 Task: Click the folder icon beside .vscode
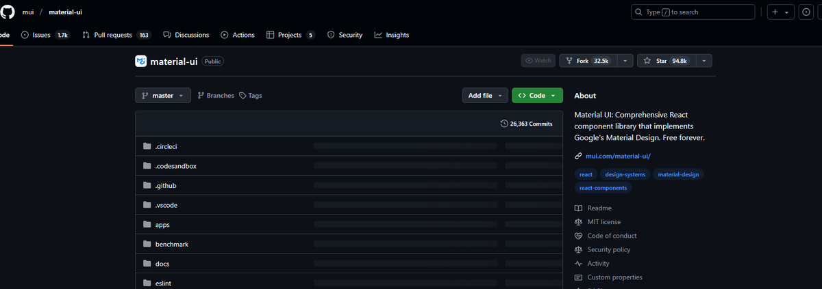(x=147, y=205)
